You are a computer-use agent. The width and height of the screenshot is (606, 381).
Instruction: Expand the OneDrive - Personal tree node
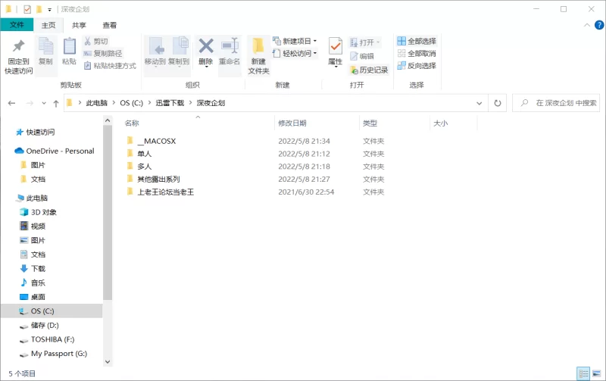click(x=8, y=151)
